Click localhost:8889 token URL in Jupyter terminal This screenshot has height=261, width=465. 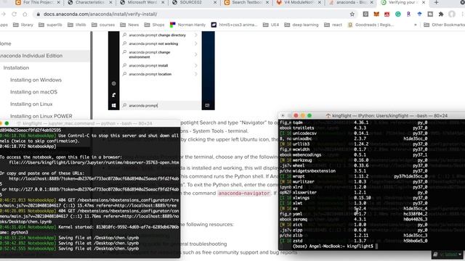pyautogui.click(x=94, y=179)
